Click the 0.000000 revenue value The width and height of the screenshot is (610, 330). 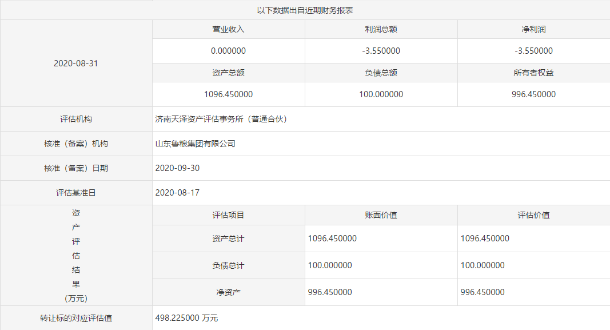pos(228,51)
